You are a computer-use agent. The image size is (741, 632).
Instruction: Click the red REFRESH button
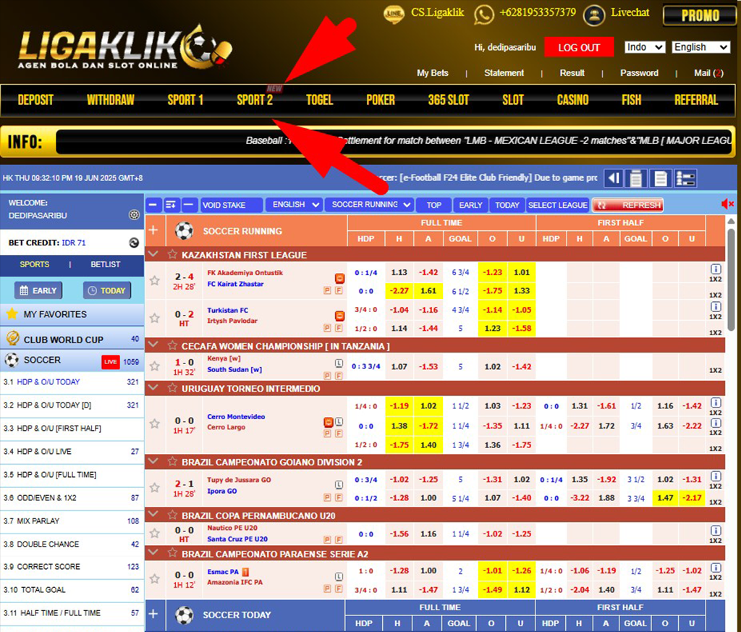pyautogui.click(x=627, y=205)
